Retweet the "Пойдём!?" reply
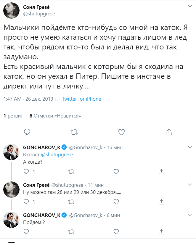Screen dimensions: 196x243 click(71, 231)
